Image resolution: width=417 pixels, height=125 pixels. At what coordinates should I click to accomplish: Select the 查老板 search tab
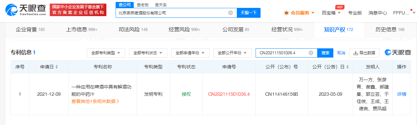pyautogui.click(x=143, y=5)
